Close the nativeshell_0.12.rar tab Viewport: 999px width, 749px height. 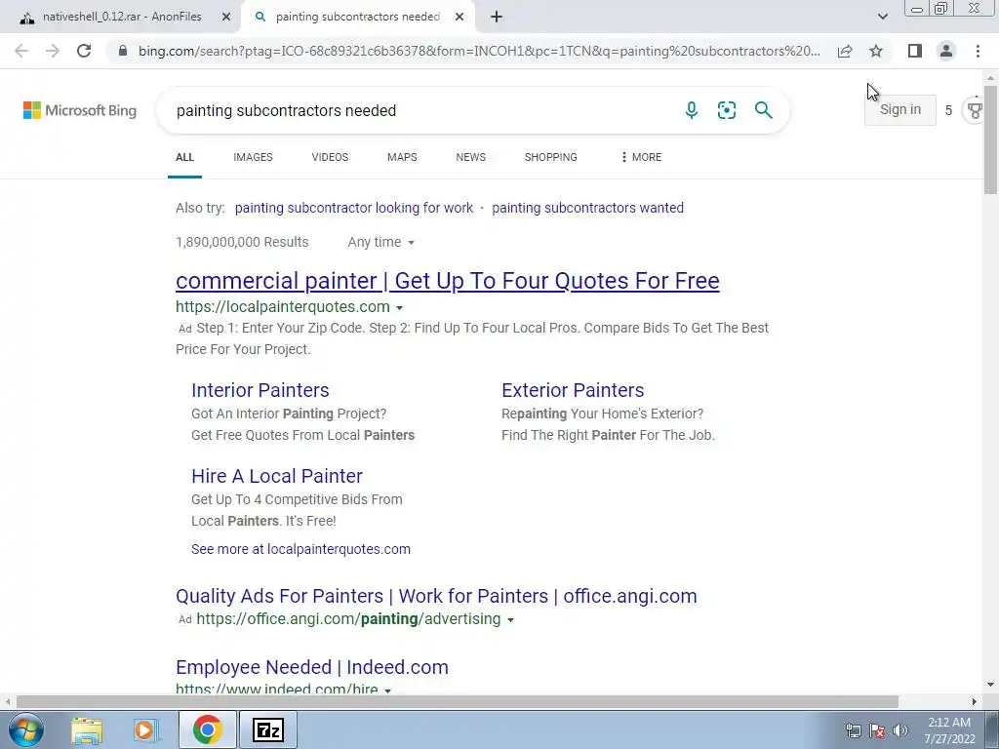pos(226,18)
